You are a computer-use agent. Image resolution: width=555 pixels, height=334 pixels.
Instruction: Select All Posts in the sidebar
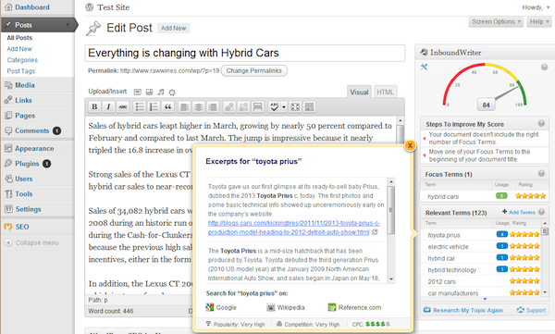point(19,38)
